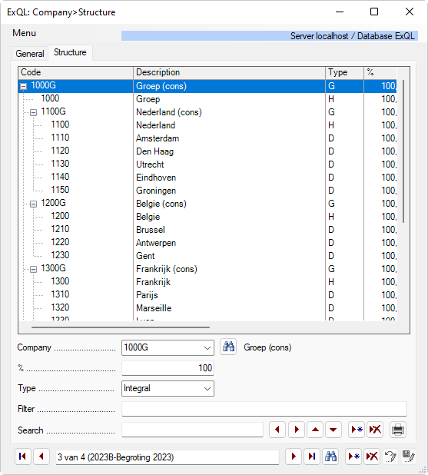This screenshot has width=428, height=475.
Task: Click the print icon in Search row
Action: click(x=398, y=430)
